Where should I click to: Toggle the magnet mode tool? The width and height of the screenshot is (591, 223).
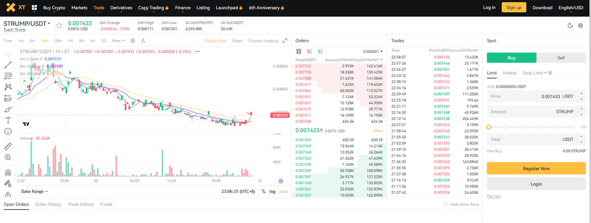coord(8,172)
